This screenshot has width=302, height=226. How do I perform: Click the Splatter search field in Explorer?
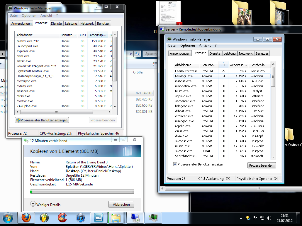click(x=150, y=54)
